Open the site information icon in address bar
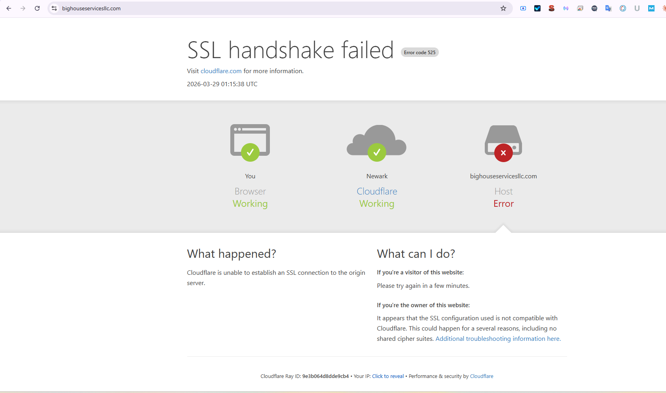 tap(55, 8)
